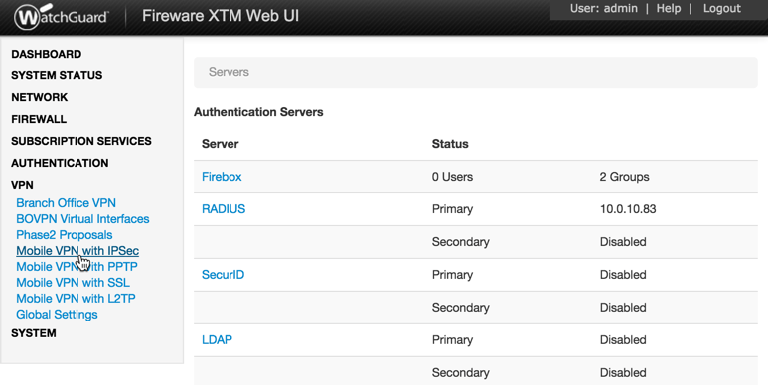The image size is (768, 385).
Task: Select AUTHENTICATION in the sidebar
Action: pyautogui.click(x=60, y=163)
